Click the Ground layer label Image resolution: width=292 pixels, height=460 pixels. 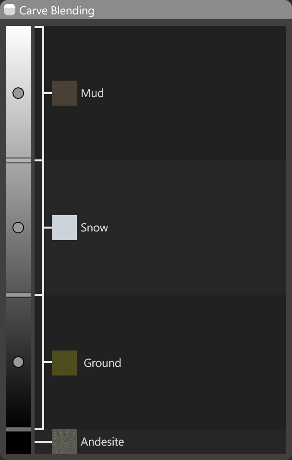(102, 363)
